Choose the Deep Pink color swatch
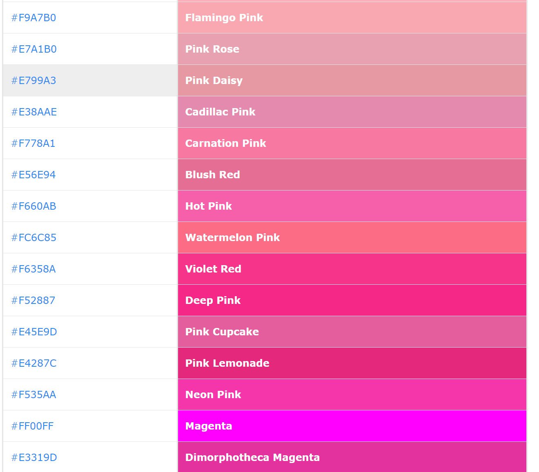Image resolution: width=539 pixels, height=472 pixels. tap(352, 300)
